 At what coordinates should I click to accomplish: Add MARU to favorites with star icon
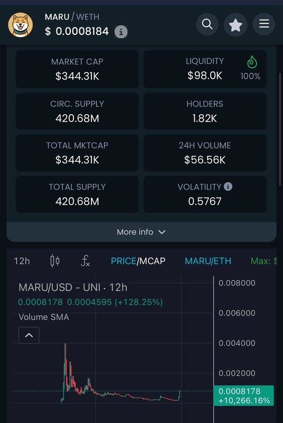tap(235, 25)
